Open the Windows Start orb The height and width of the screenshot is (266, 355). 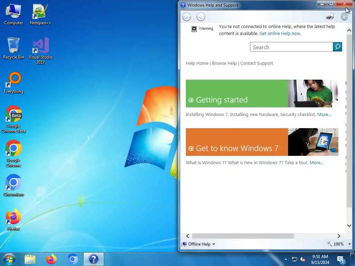9,259
